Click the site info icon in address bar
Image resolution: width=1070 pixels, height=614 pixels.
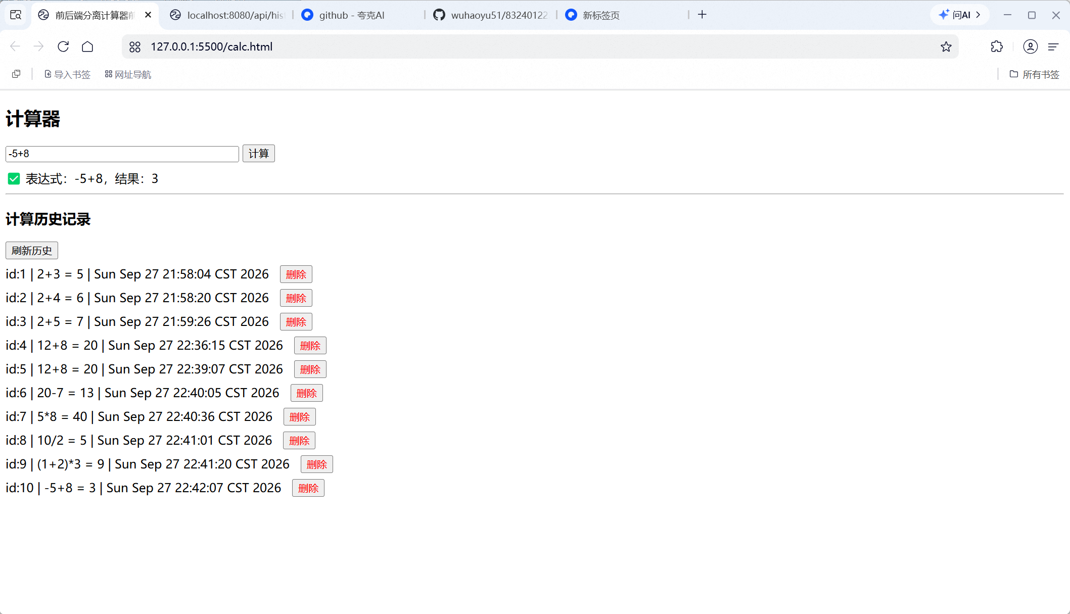point(135,47)
